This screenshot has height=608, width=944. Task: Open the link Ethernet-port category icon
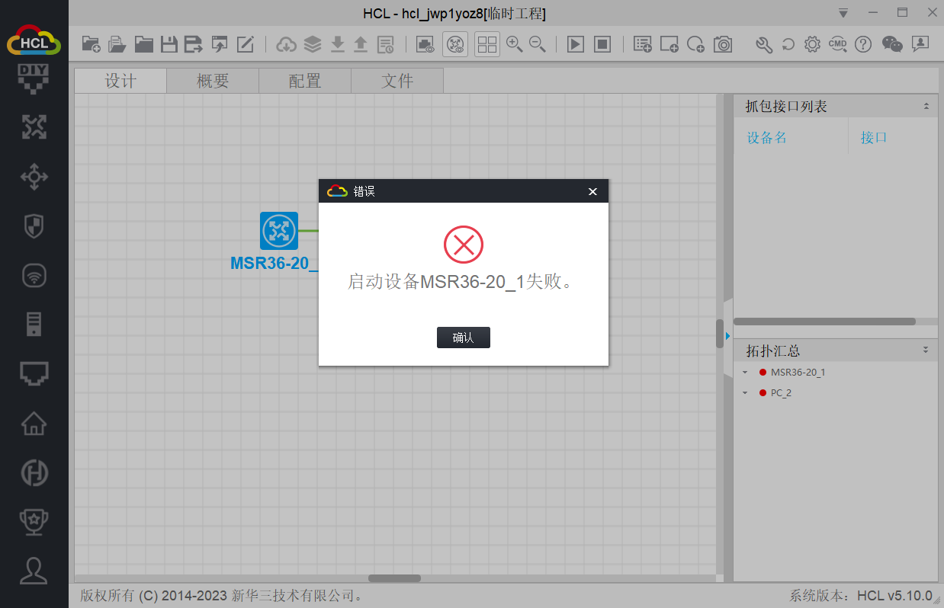tap(34, 373)
